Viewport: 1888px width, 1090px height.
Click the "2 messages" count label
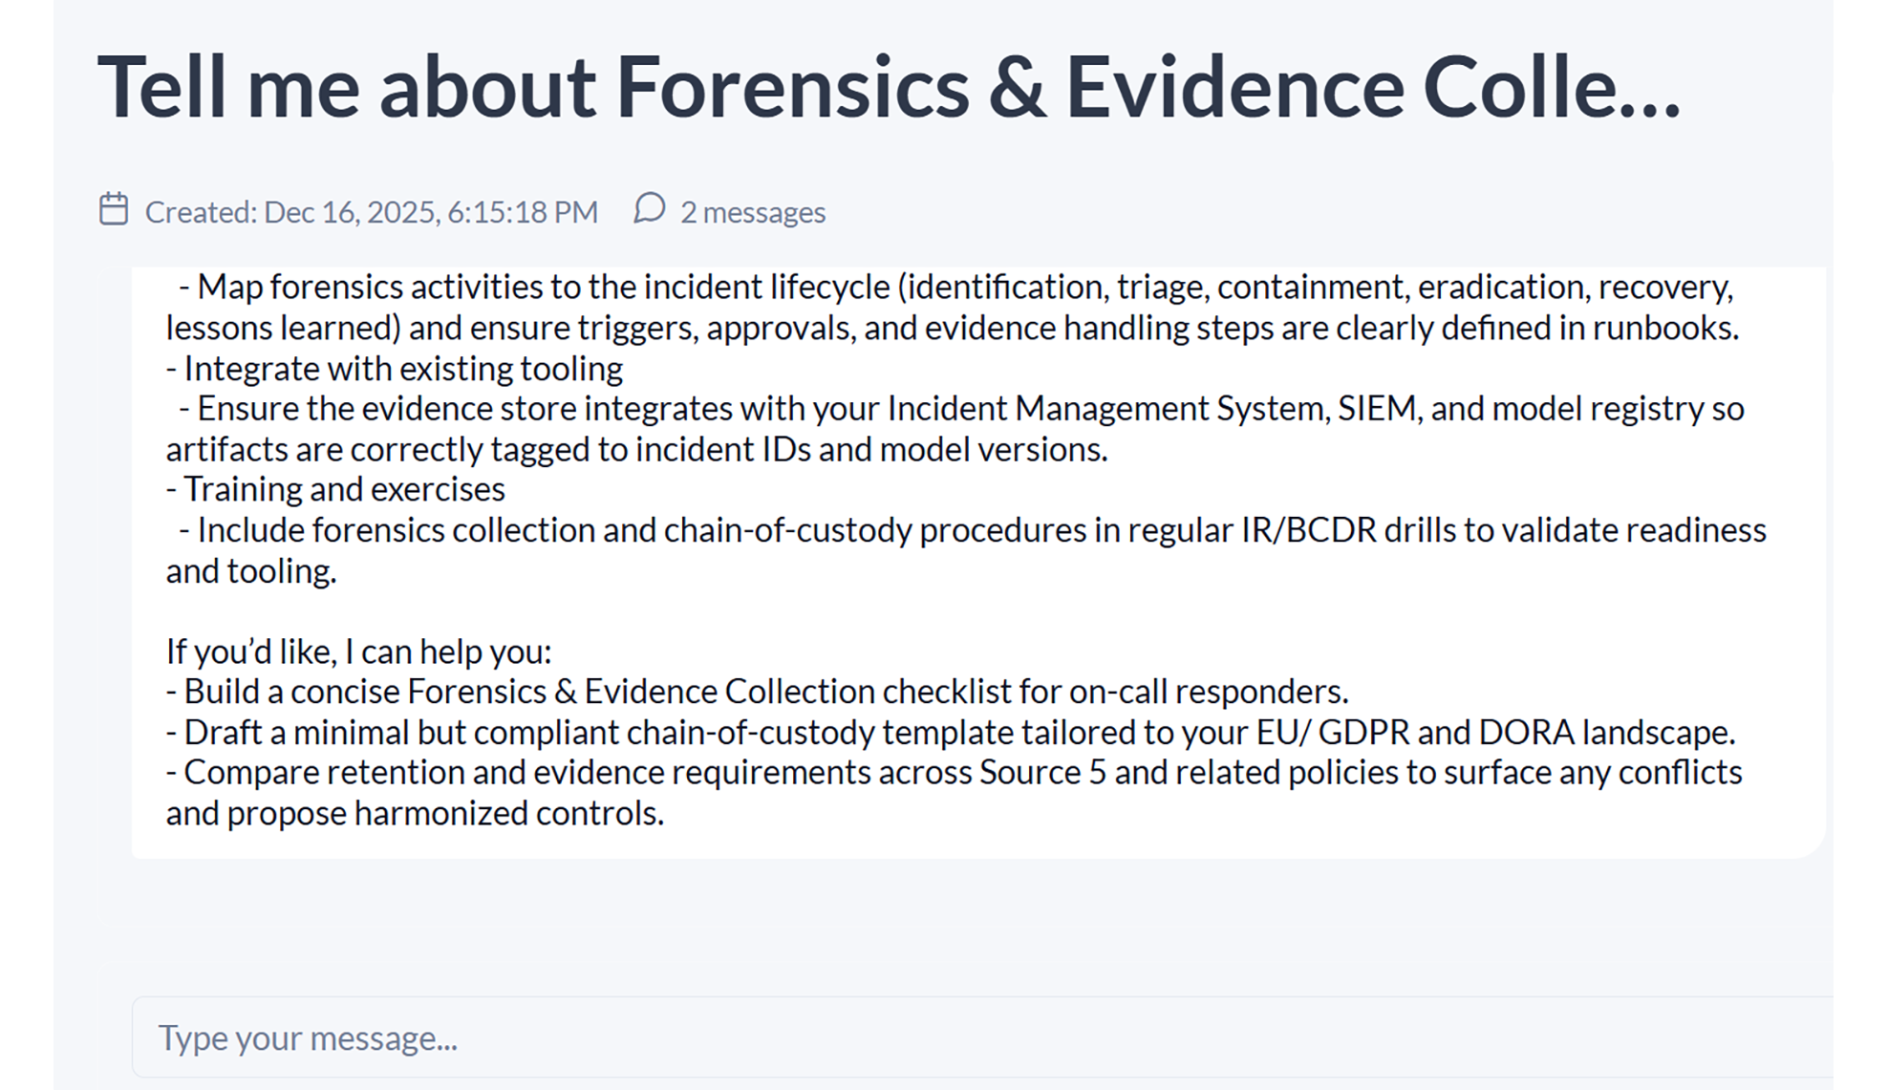[x=752, y=212]
